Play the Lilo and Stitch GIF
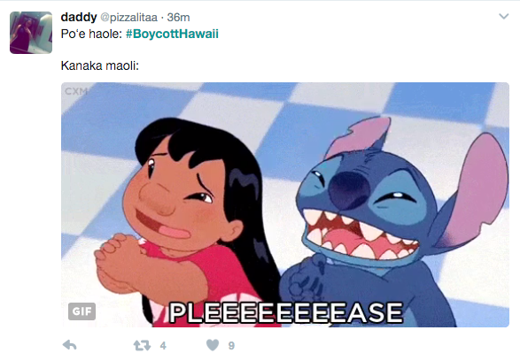The width and height of the screenshot is (520, 361). [285, 204]
